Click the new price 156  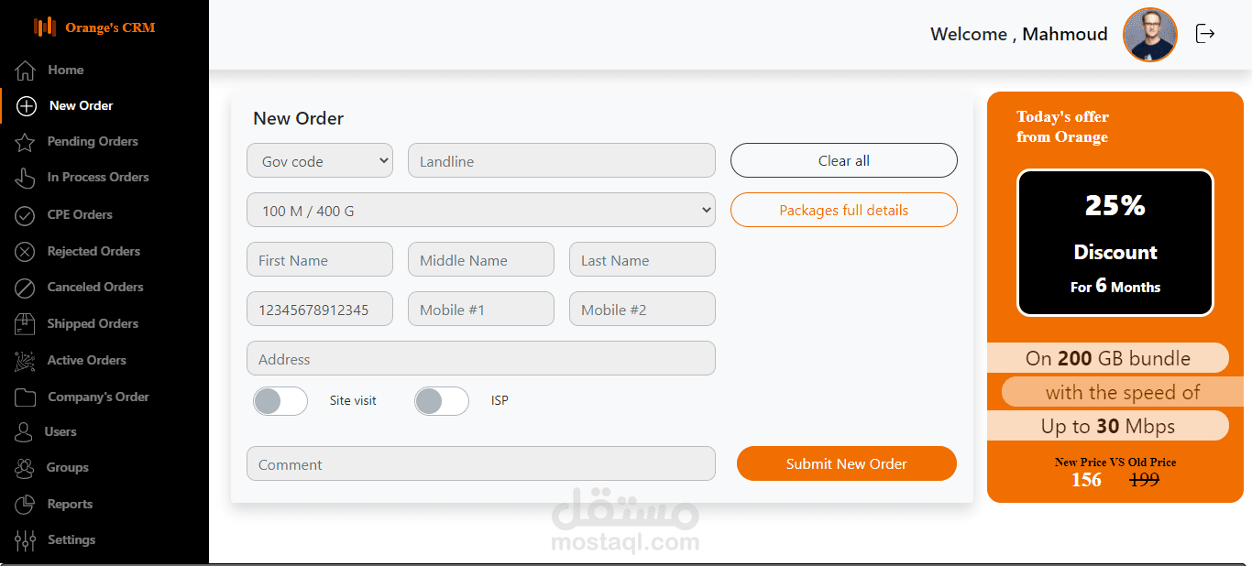coord(1086,479)
